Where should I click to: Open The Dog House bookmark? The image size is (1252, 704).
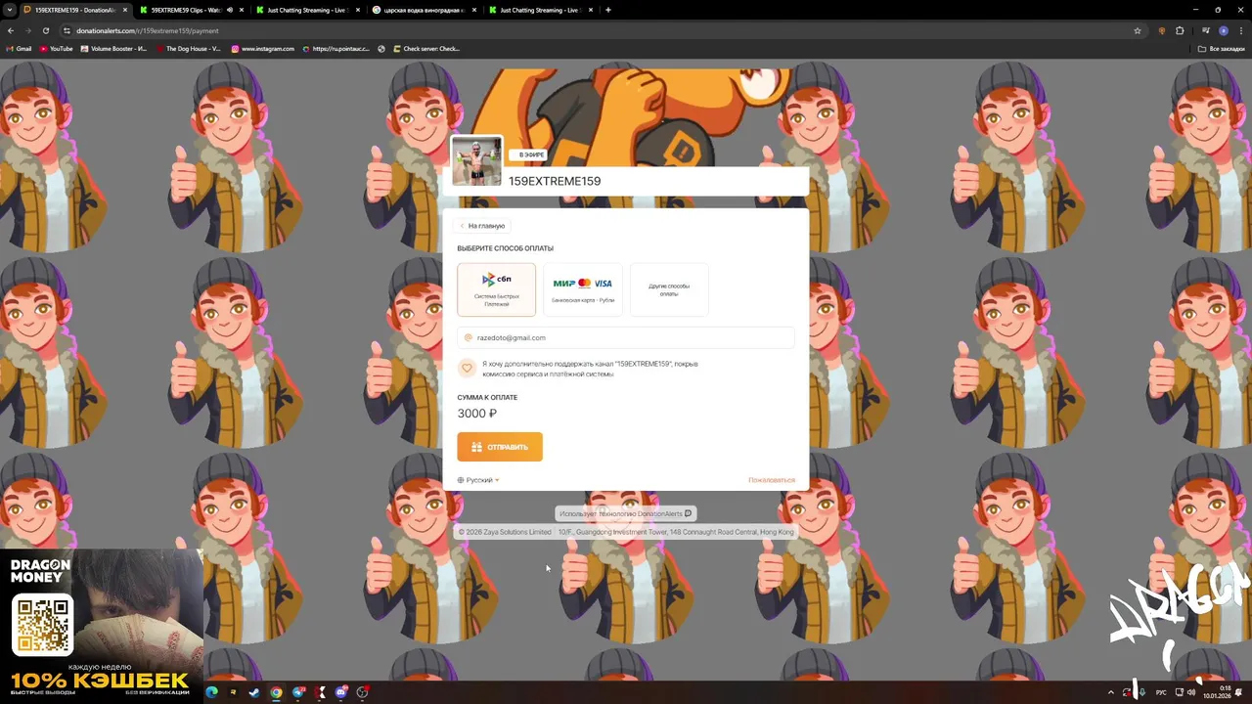click(187, 48)
